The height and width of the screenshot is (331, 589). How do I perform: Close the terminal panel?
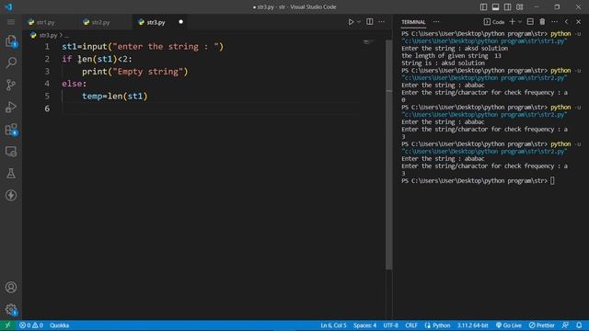[x=579, y=22]
